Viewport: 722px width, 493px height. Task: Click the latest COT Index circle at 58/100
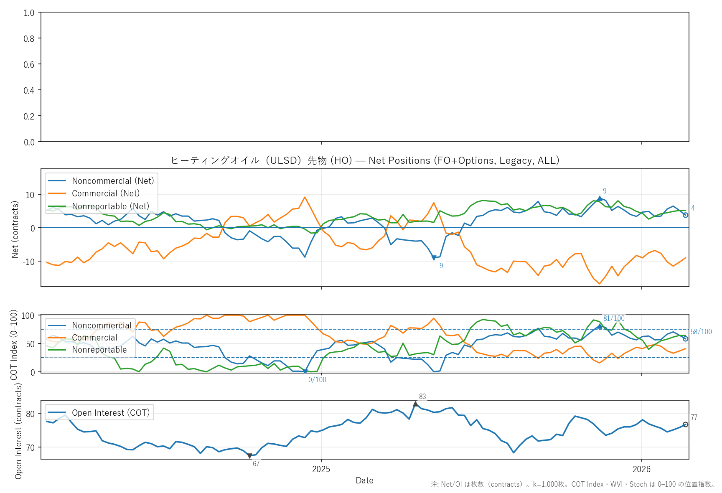[x=685, y=339]
